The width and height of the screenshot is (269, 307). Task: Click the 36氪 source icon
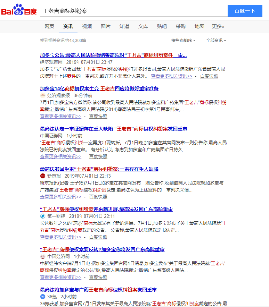coord(43,297)
